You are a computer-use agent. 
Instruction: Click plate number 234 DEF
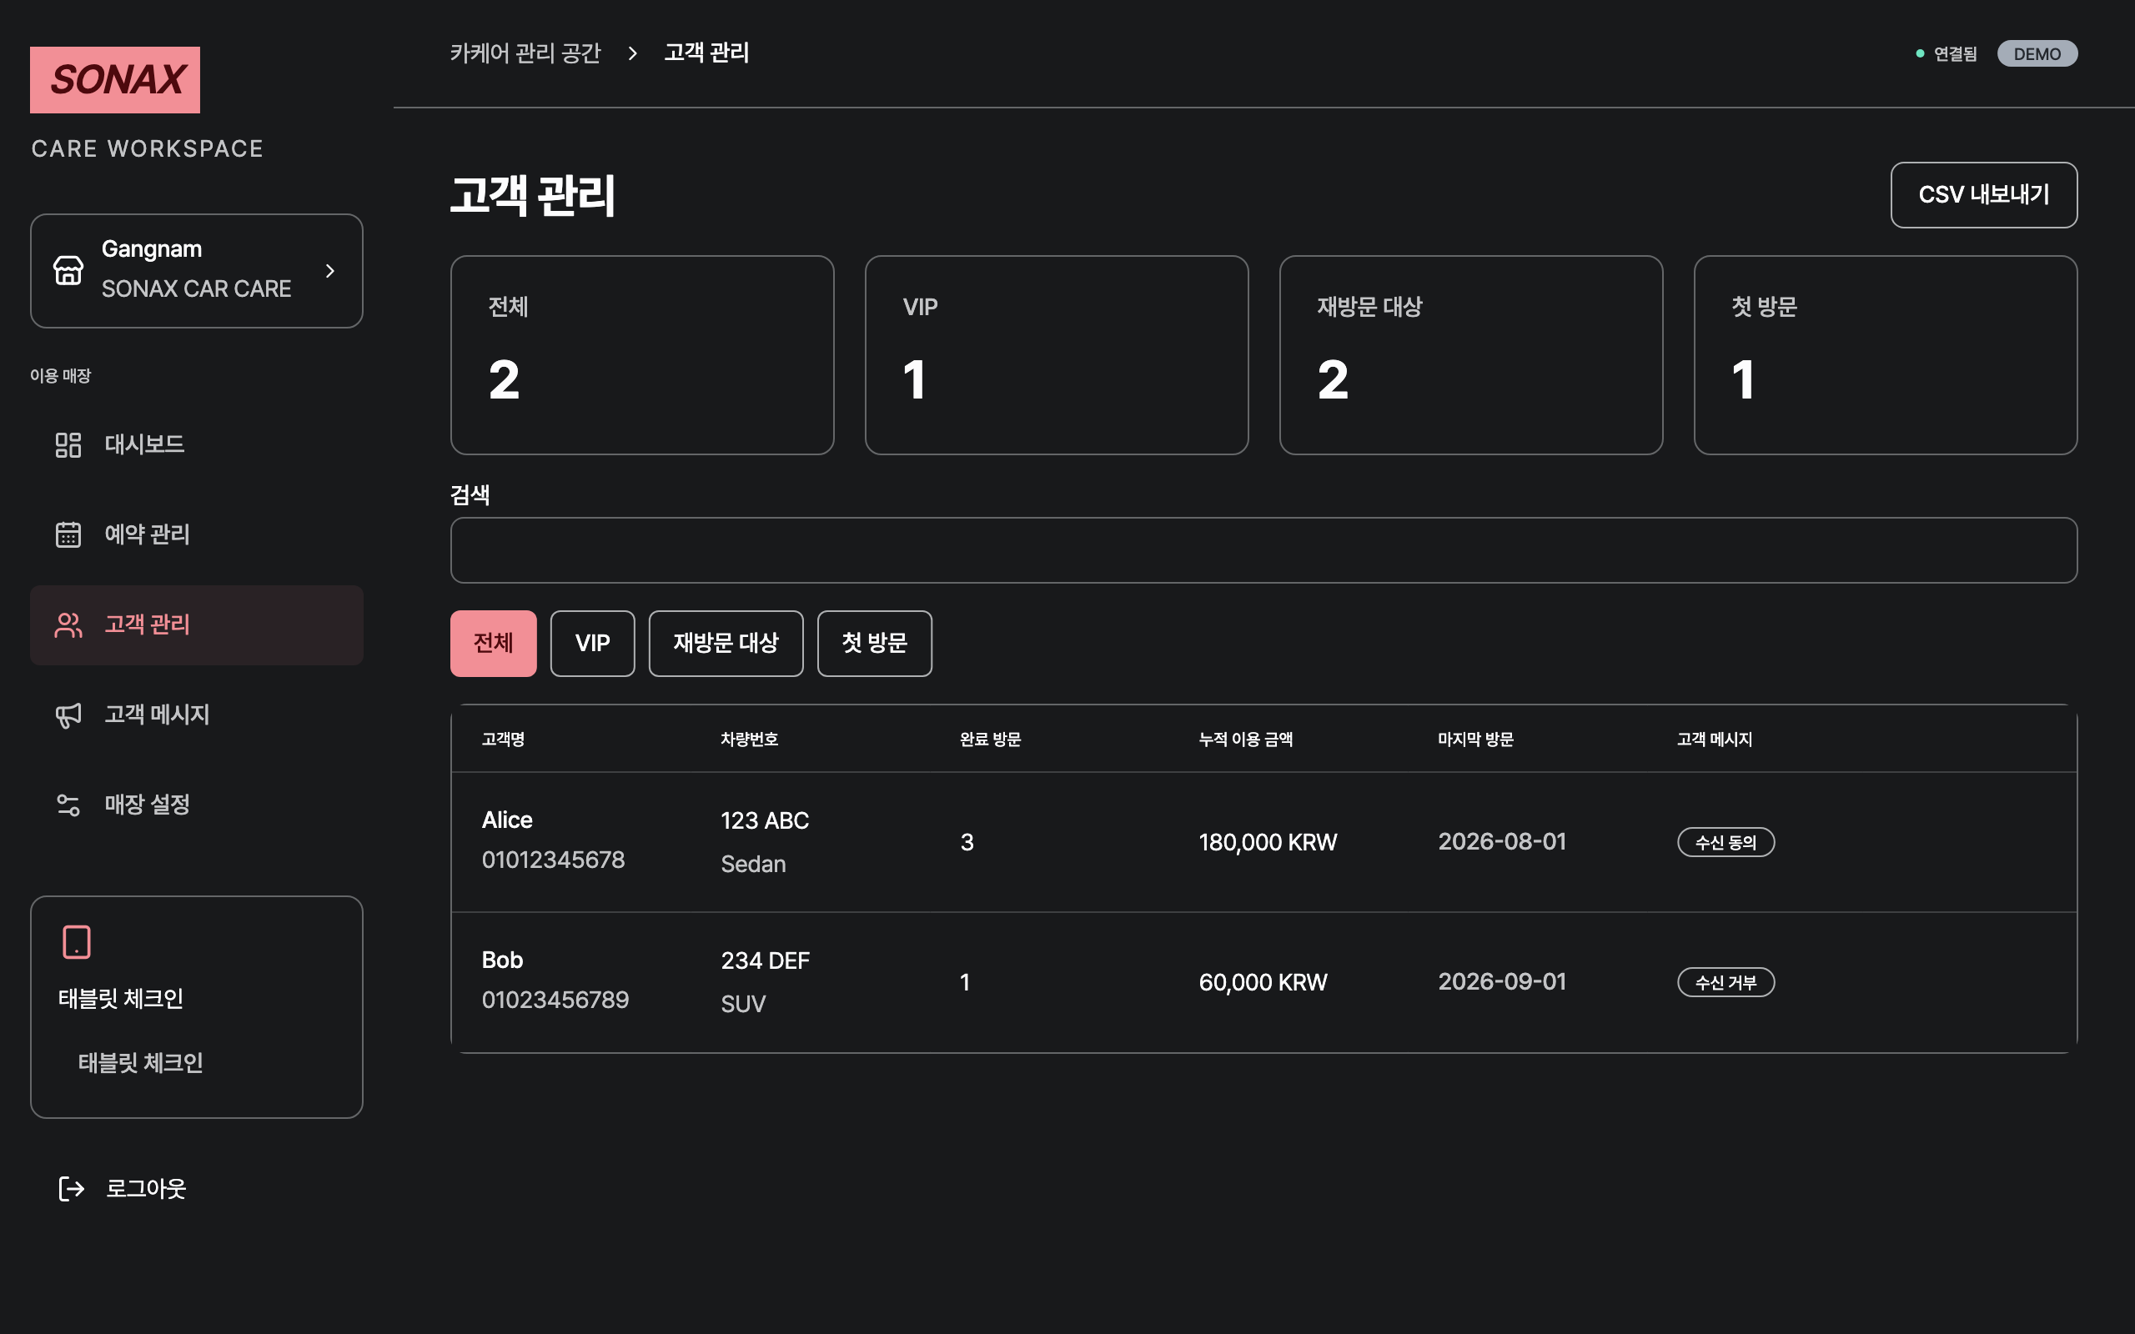pos(765,960)
